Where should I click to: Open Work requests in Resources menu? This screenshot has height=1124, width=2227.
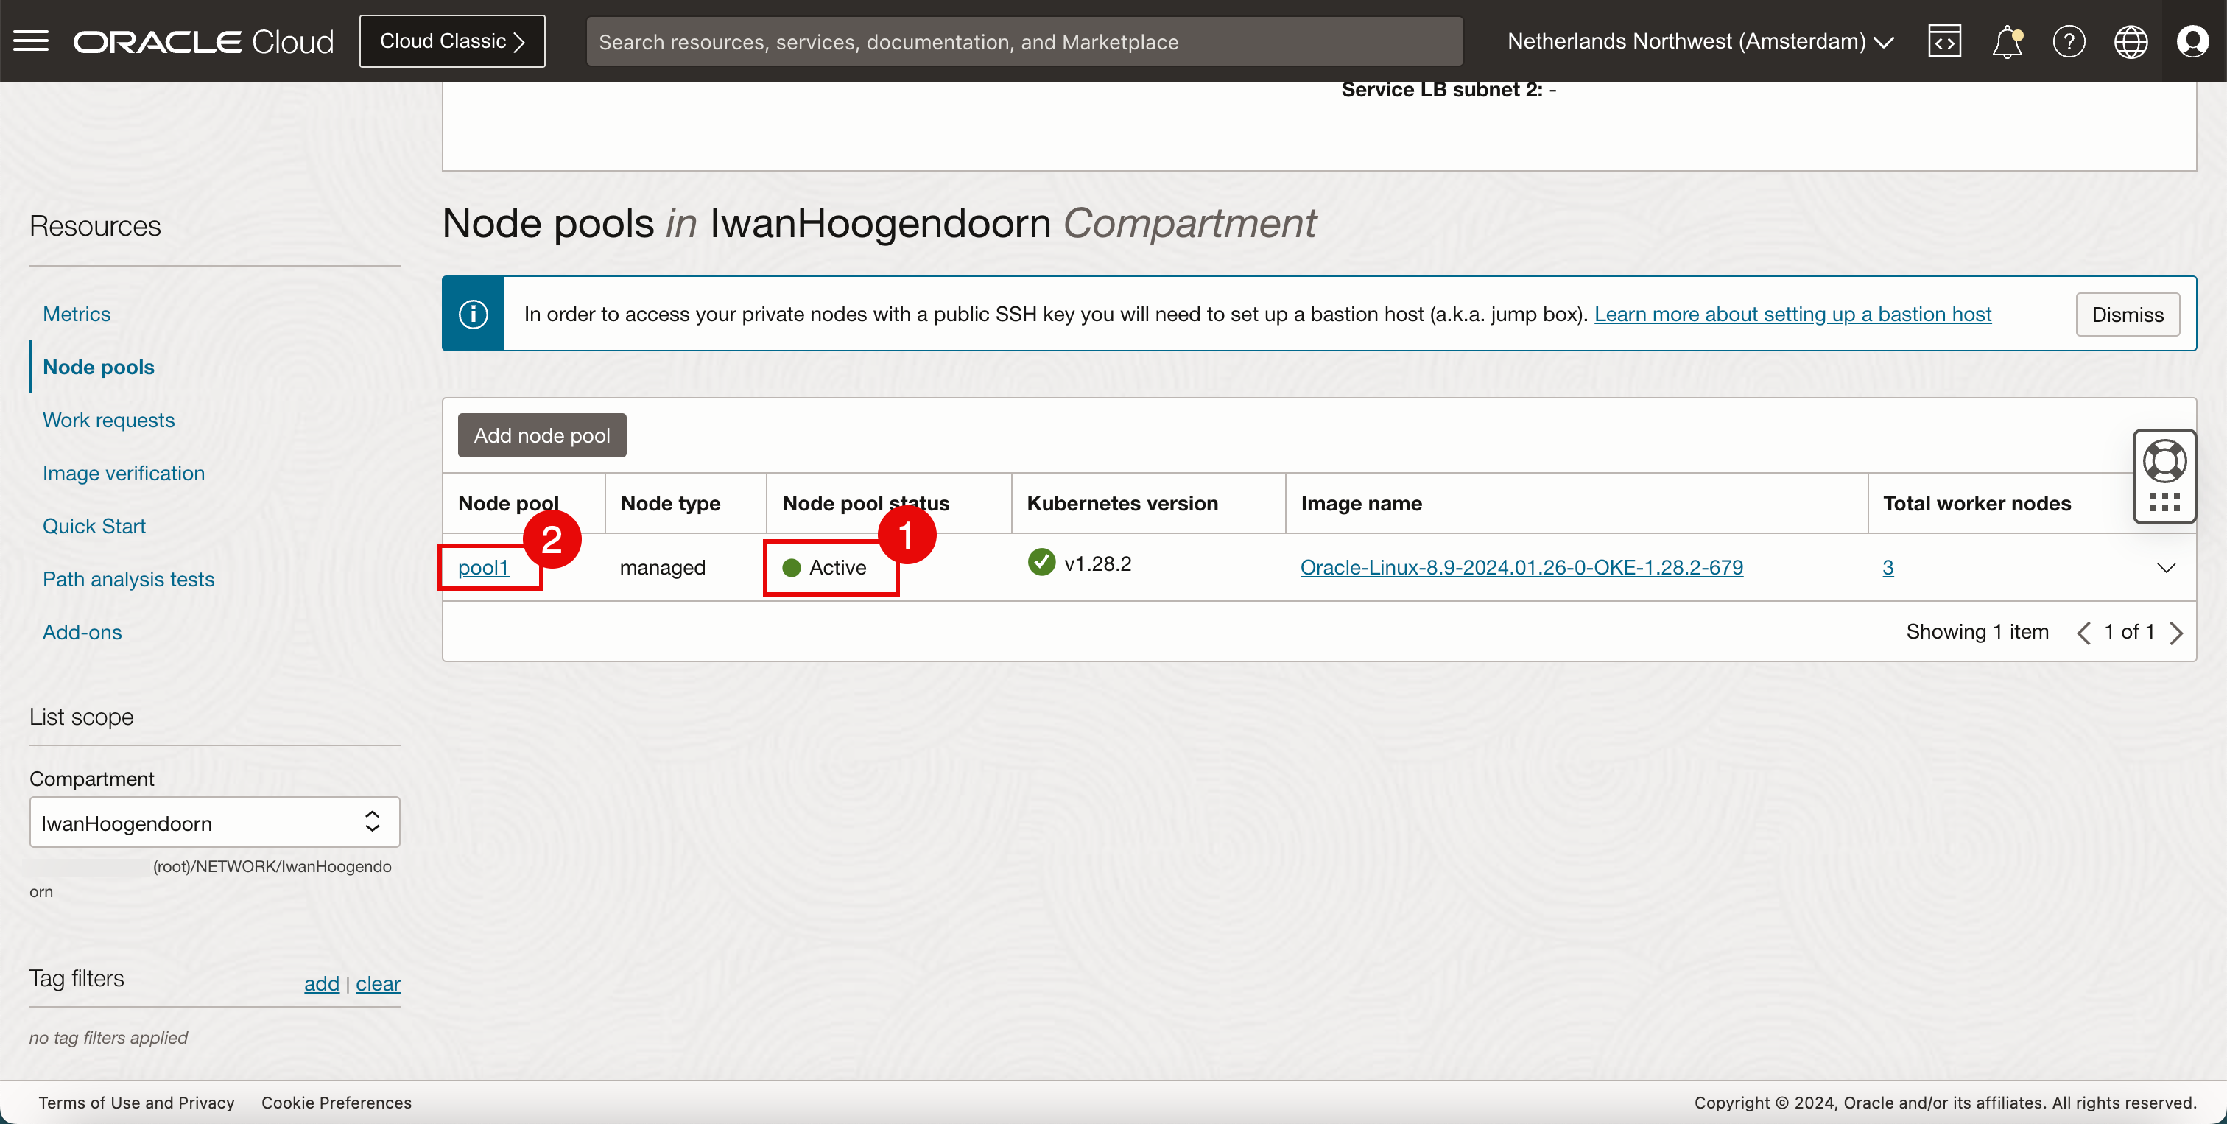click(108, 420)
